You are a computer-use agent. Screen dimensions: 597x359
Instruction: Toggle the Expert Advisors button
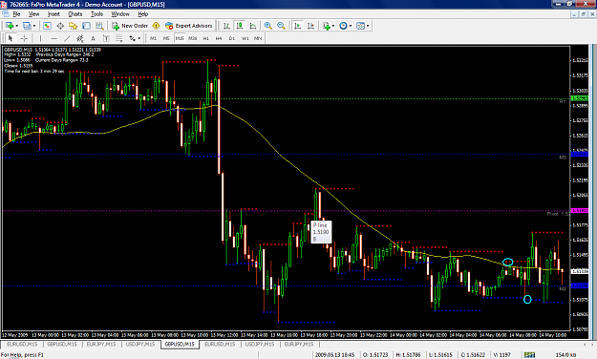click(188, 26)
